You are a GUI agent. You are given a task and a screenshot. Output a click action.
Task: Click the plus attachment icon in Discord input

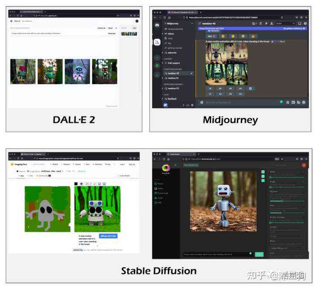[x=201, y=102]
